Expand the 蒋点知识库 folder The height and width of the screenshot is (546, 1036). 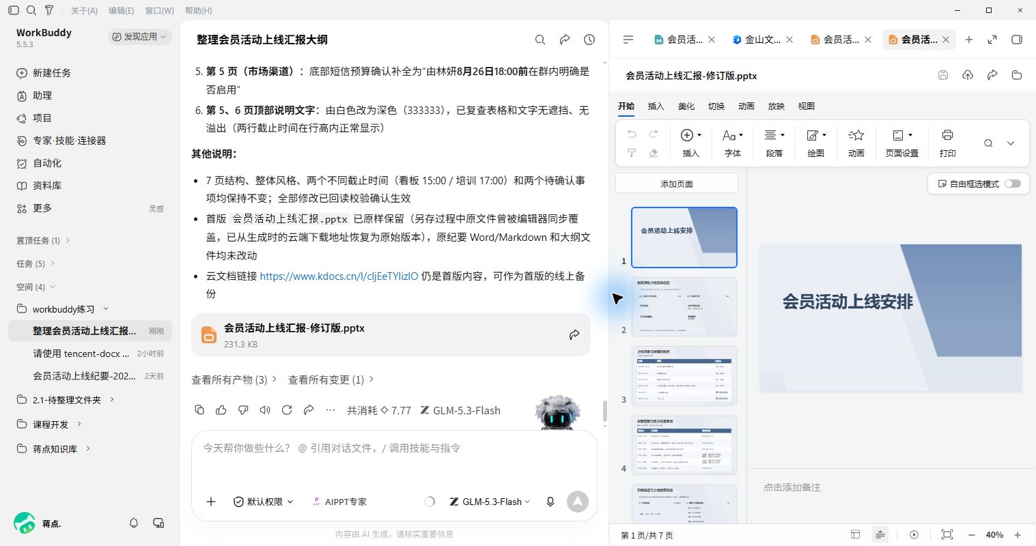88,448
